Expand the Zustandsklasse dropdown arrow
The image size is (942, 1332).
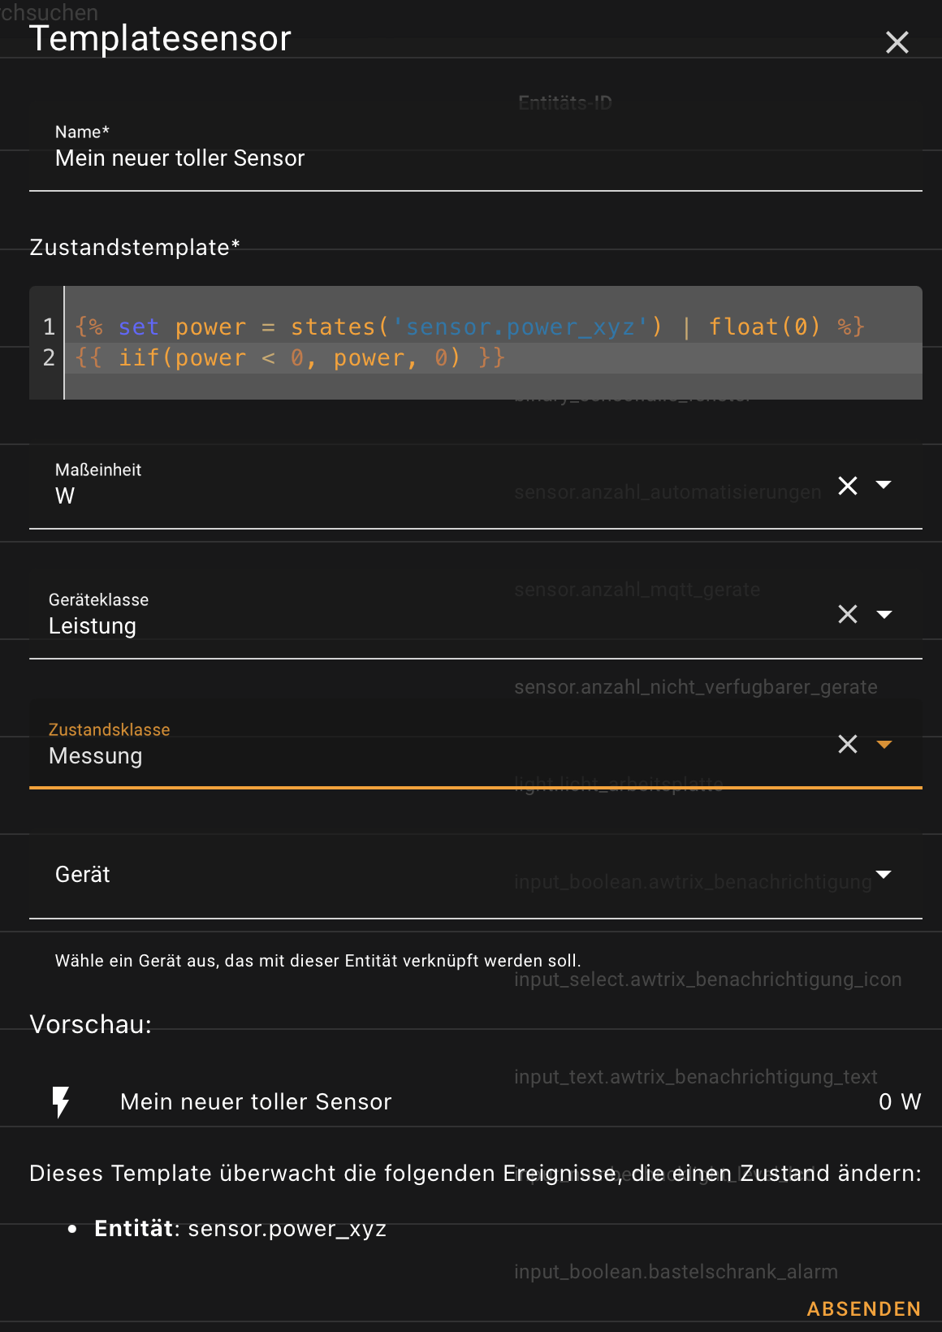pyautogui.click(x=884, y=744)
